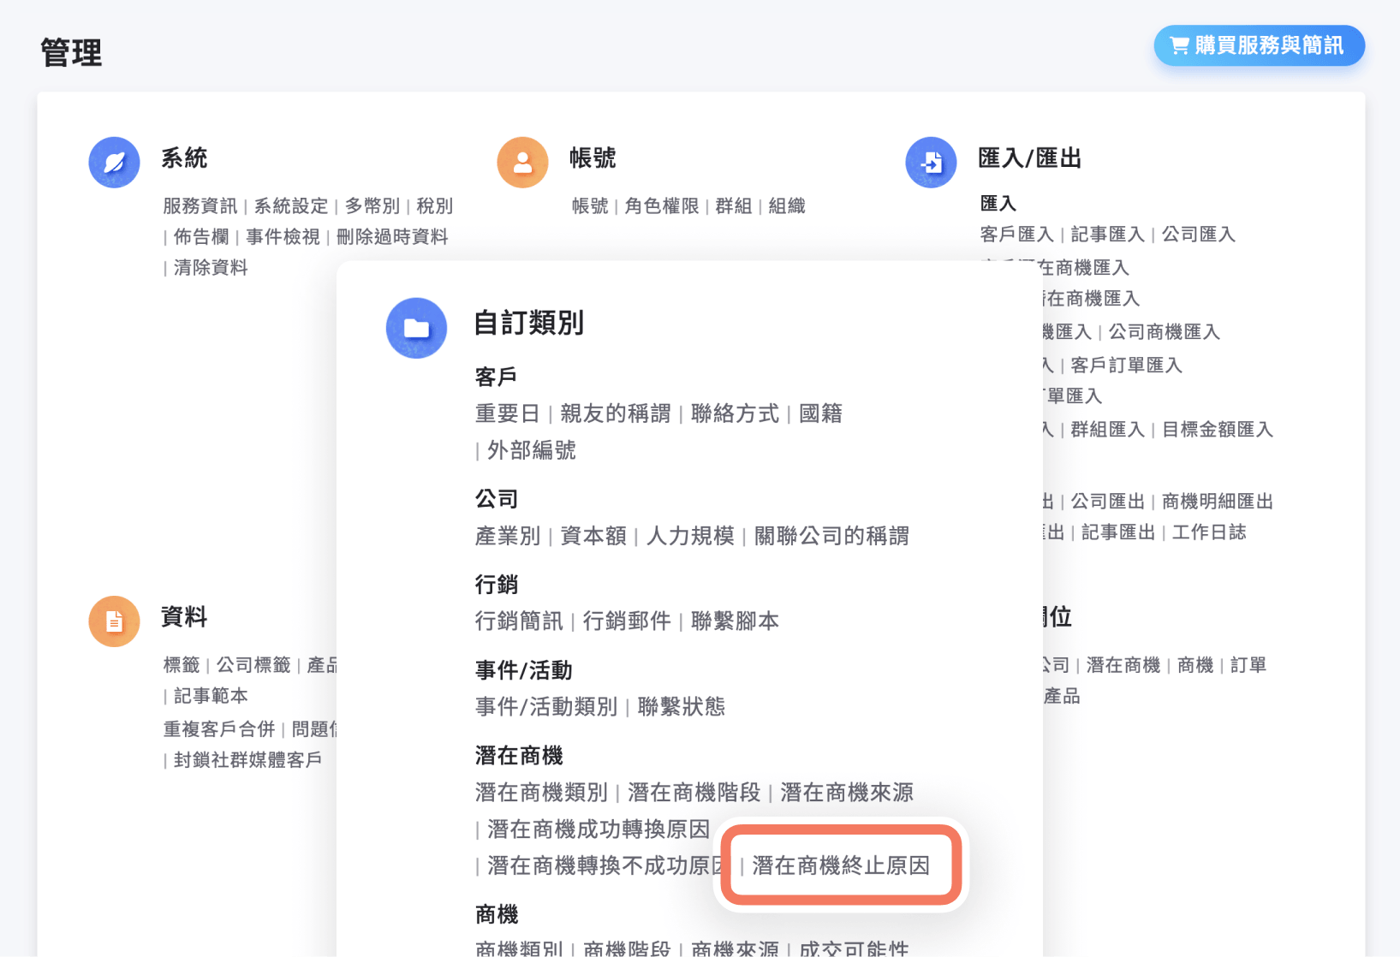1400x957 pixels.
Task: Open 聯繫腳本 link
Action: click(x=736, y=621)
